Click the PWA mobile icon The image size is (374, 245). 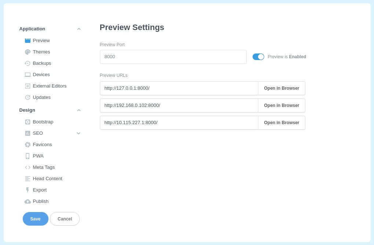coord(28,156)
